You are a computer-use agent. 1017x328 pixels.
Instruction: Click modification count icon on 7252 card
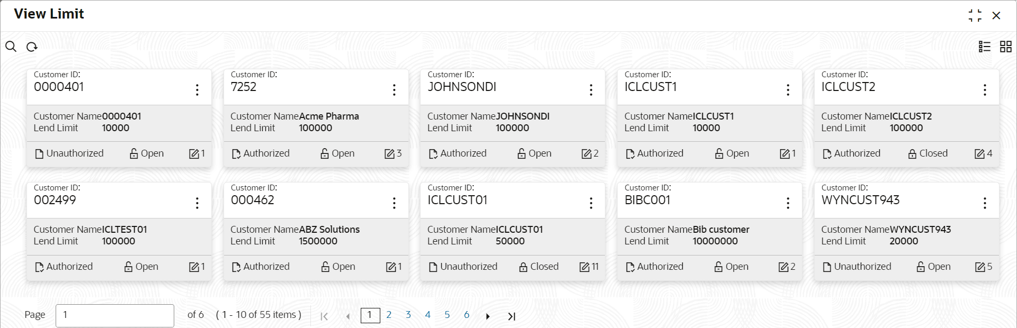click(x=389, y=154)
